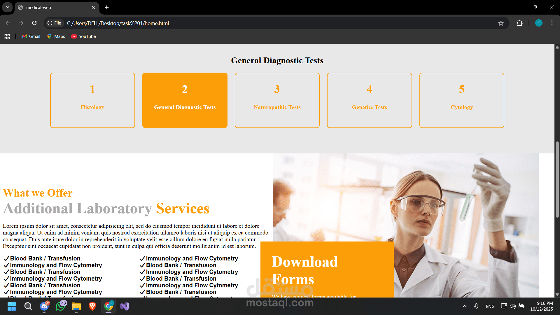Click the scrollbar down arrow
Viewport: 560px width, 315px height.
click(x=557, y=295)
